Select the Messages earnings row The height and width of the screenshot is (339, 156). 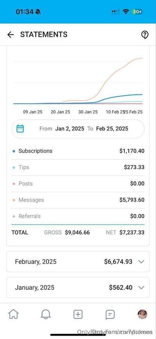coord(78,200)
